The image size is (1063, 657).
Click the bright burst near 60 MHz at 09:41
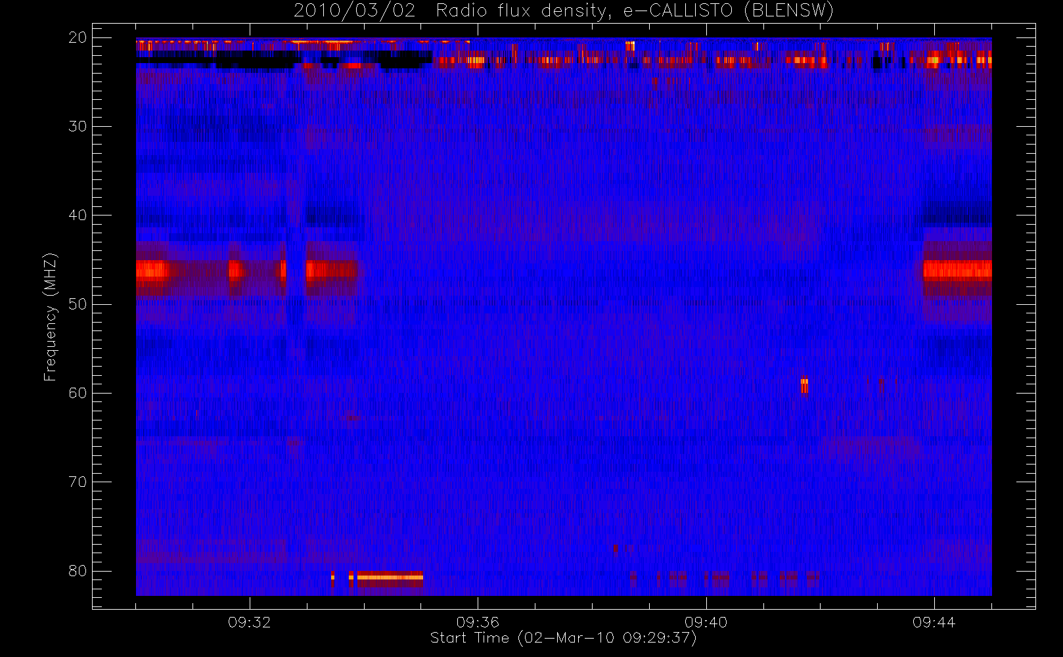(x=804, y=386)
